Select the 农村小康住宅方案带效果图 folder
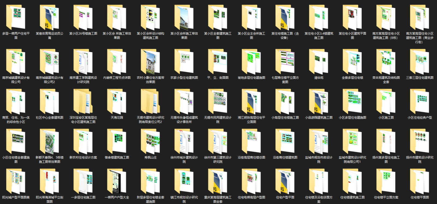437x204 pixels. [x=150, y=62]
